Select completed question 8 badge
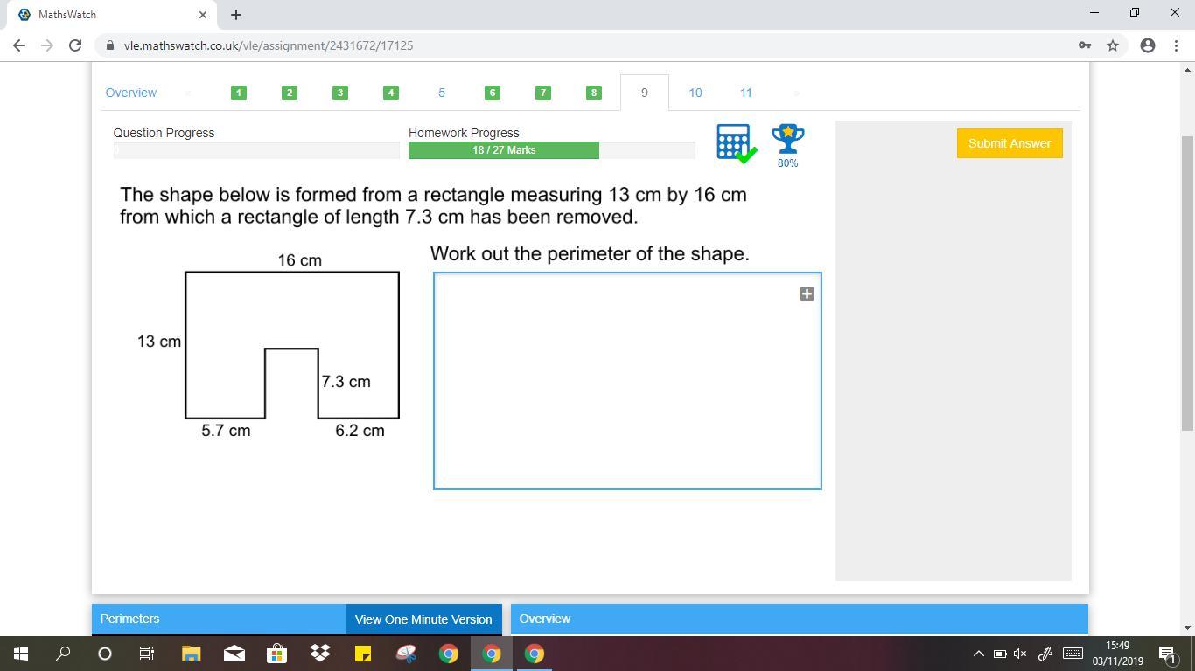 click(x=593, y=93)
